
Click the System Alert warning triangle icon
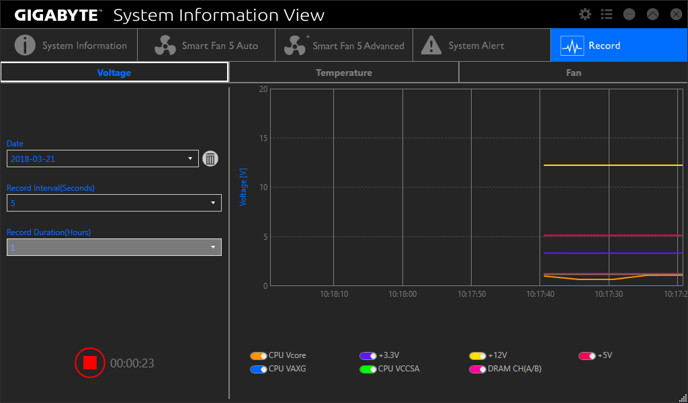pyautogui.click(x=431, y=46)
